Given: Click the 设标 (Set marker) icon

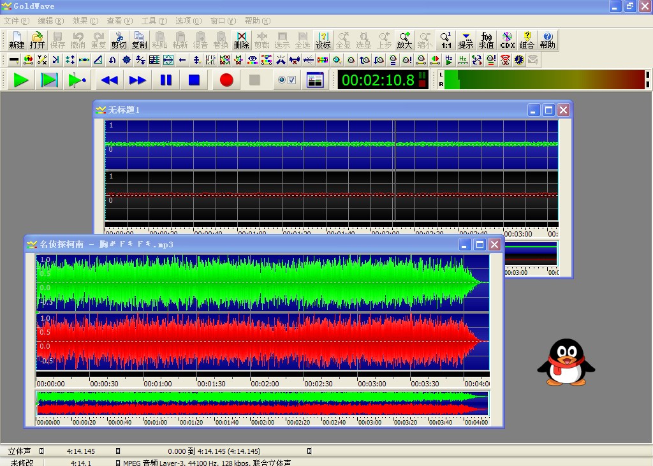Looking at the screenshot, I should pyautogui.click(x=323, y=40).
